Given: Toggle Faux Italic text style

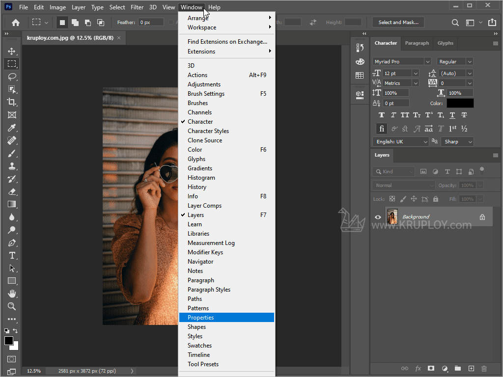Looking at the screenshot, I should [393, 115].
